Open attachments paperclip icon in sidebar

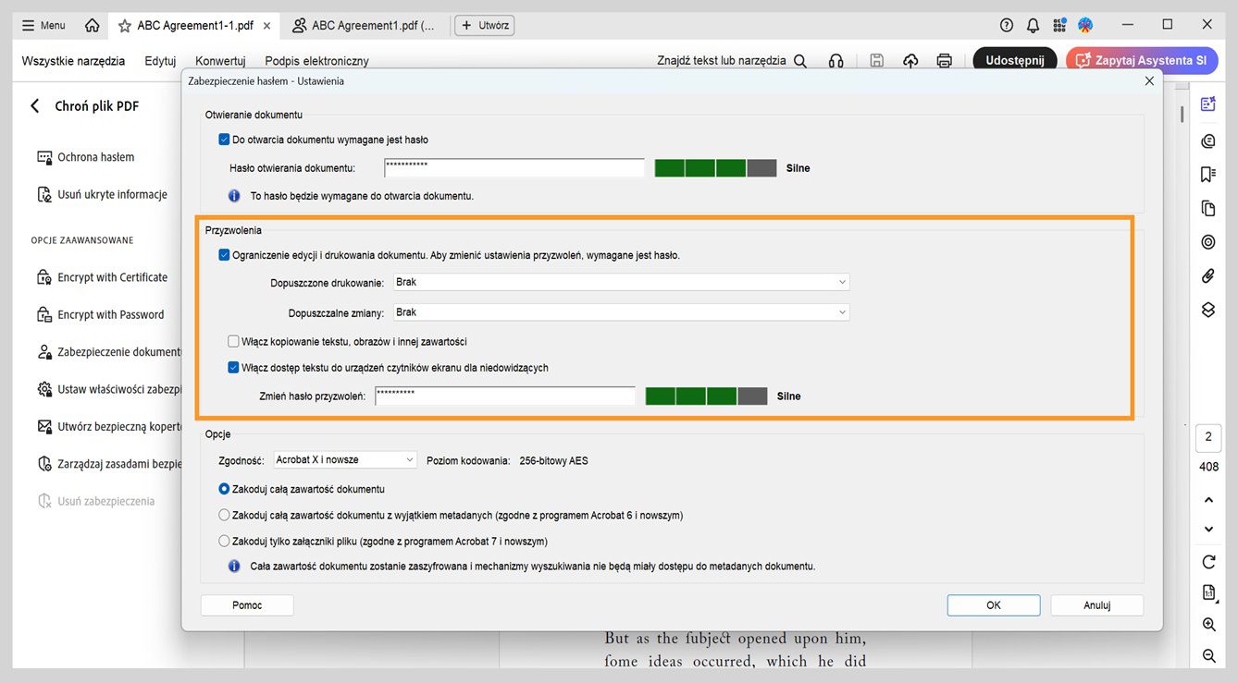point(1208,275)
